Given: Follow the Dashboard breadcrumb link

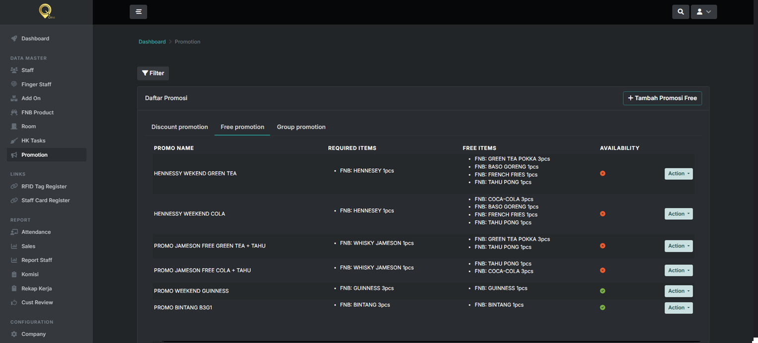Looking at the screenshot, I should [x=152, y=42].
